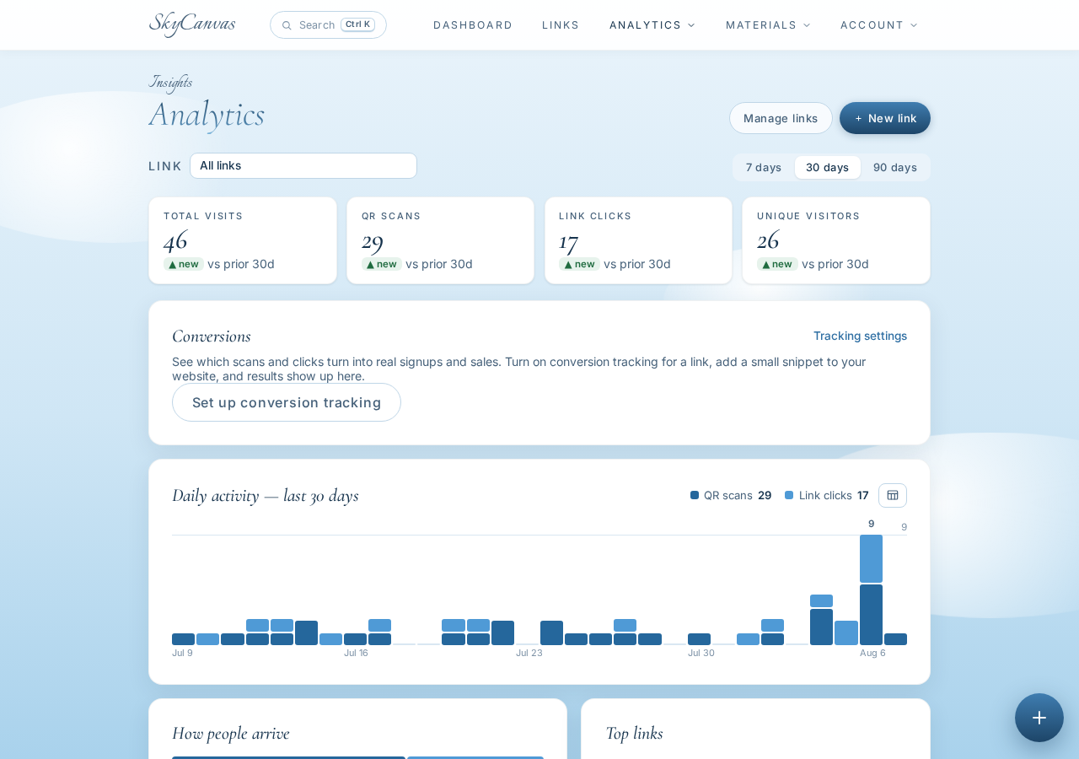Click the 'Aug 6' axis label
The height and width of the screenshot is (759, 1079).
point(872,653)
